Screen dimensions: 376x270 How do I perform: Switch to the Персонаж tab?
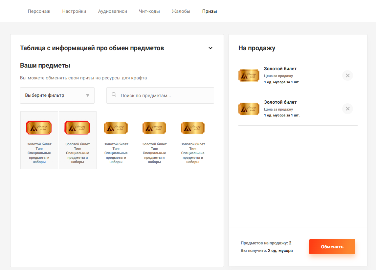pos(39,11)
